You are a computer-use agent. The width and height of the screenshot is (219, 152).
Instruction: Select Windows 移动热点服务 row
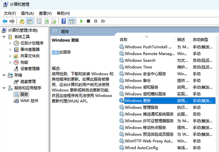pyautogui.click(x=167, y=127)
